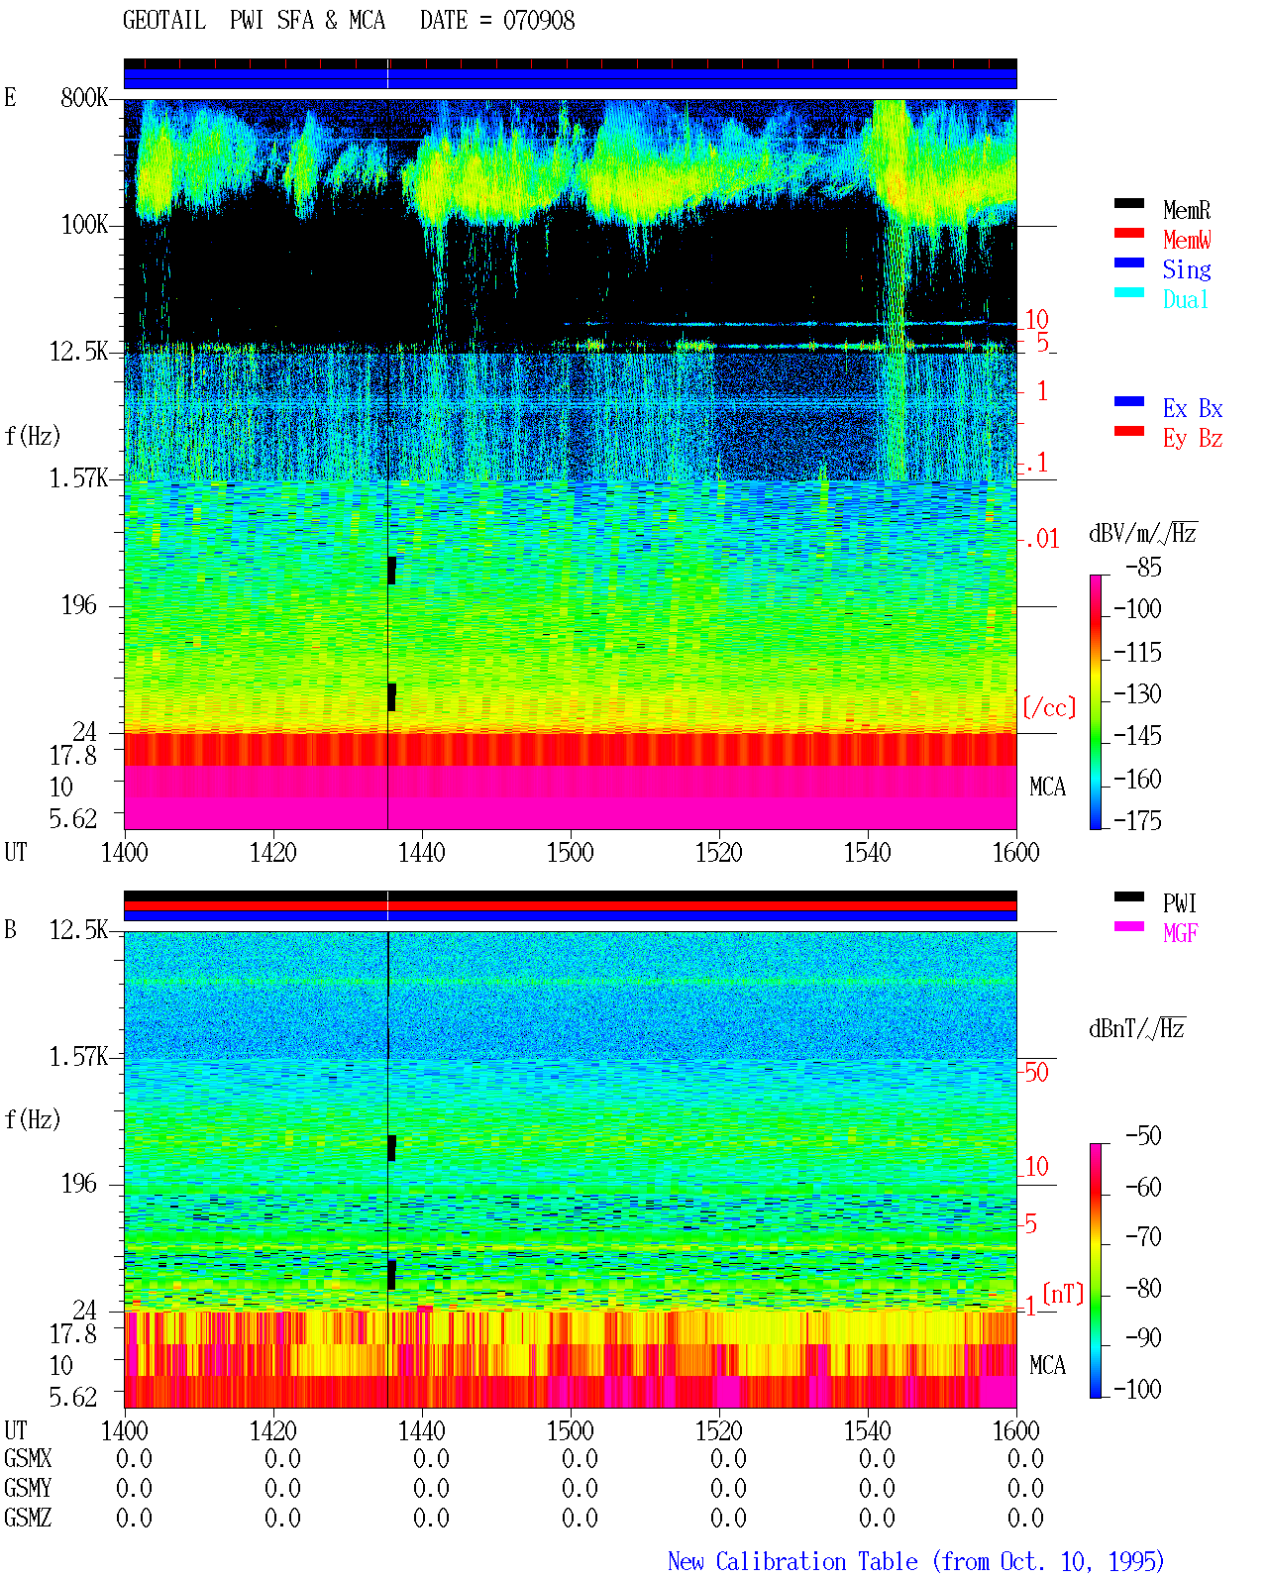
Task: Click the '1600' tick on the B panel time axis
Action: pos(1016,1430)
